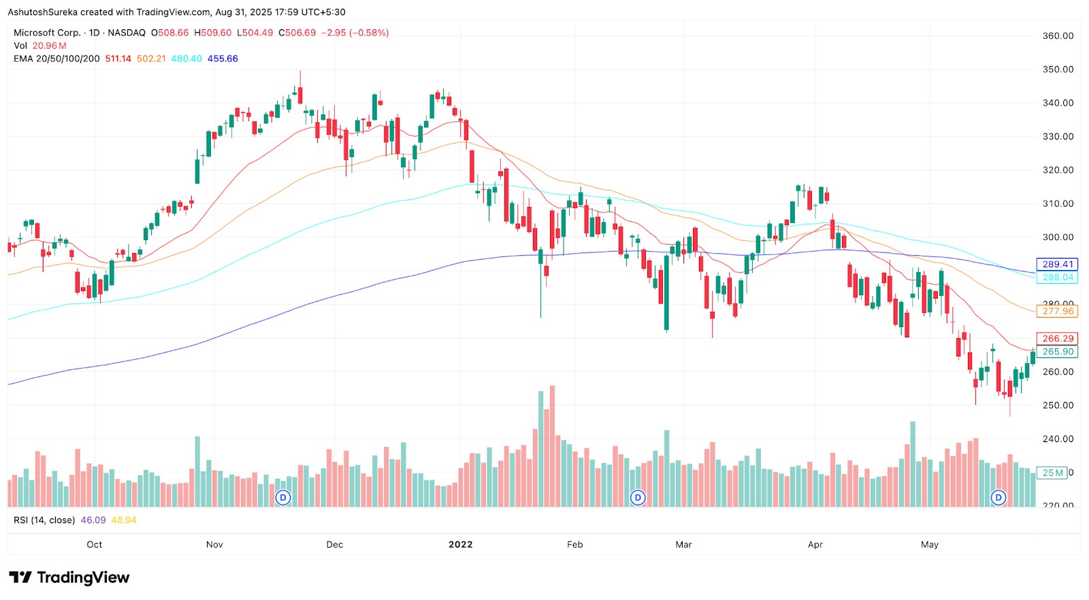Image resolution: width=1089 pixels, height=600 pixels.
Task: Click the 350.00 level on price axis
Action: point(1058,69)
